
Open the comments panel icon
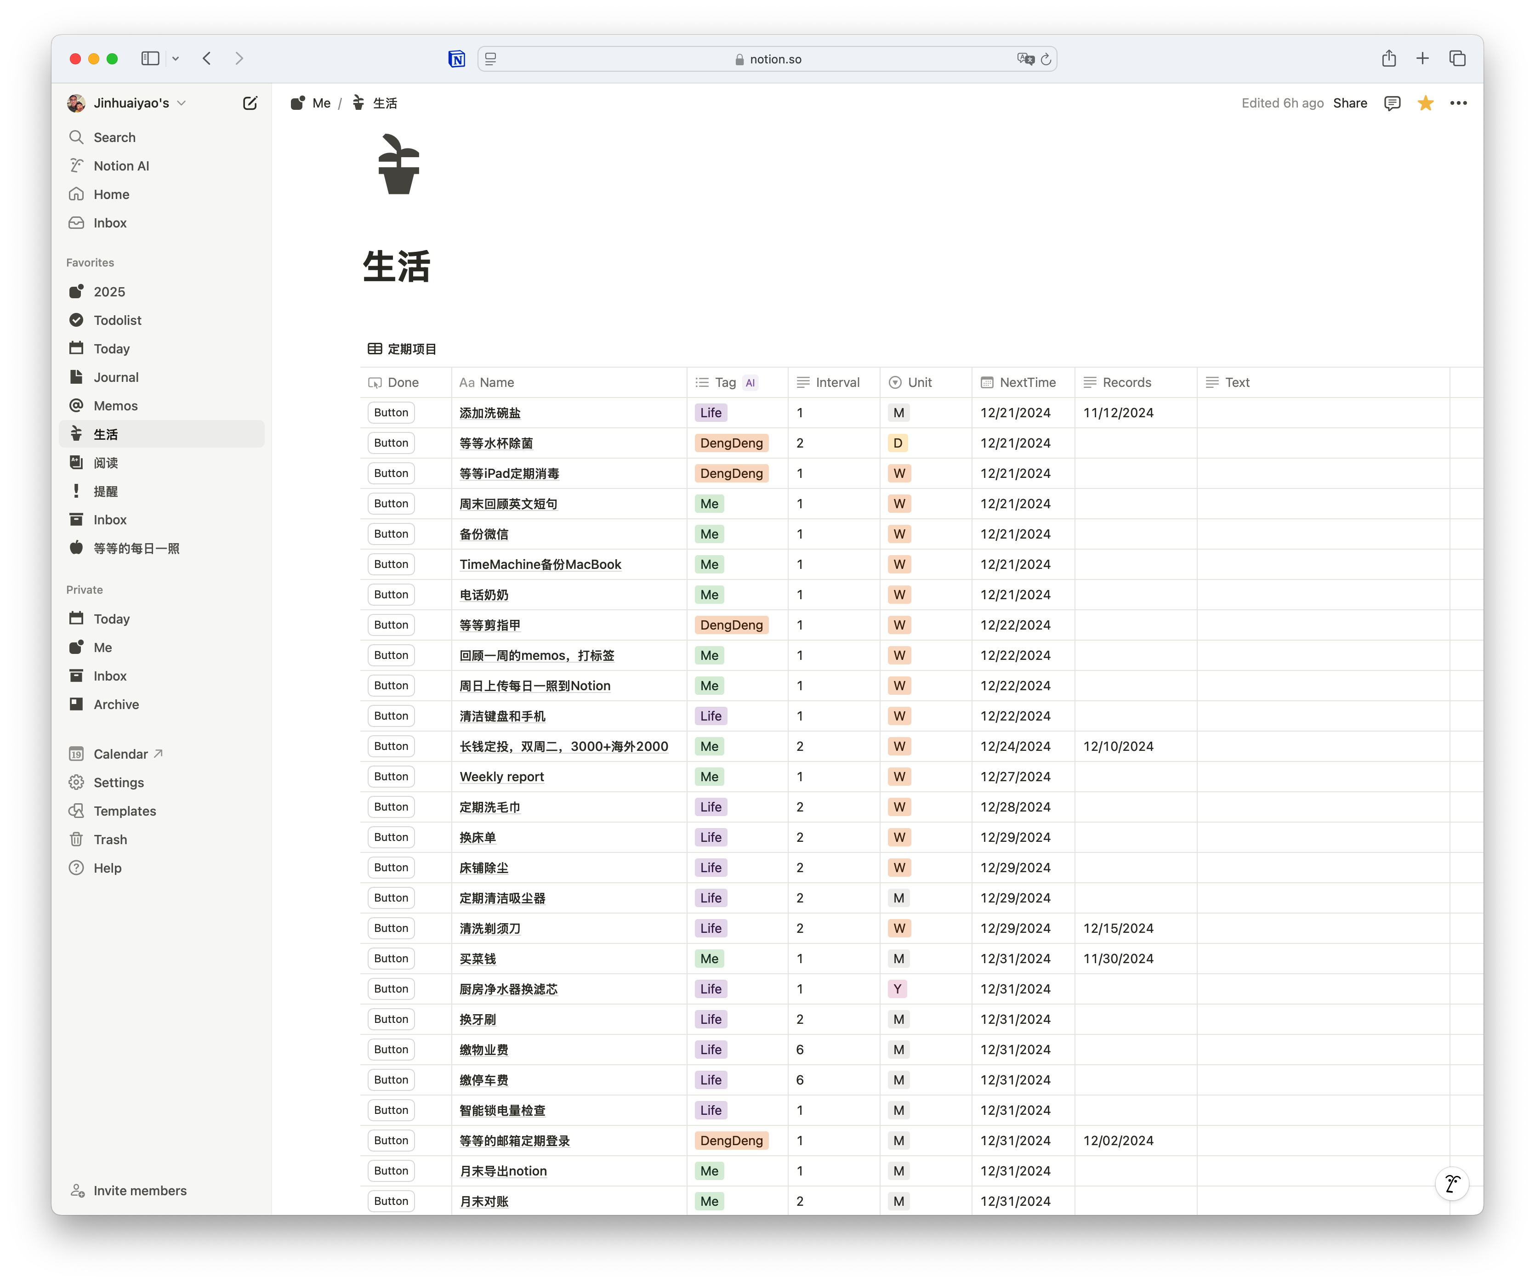pos(1392,103)
